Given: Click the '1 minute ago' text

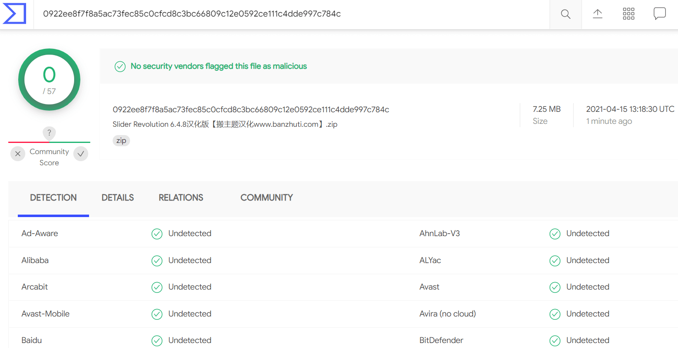Looking at the screenshot, I should click(609, 121).
